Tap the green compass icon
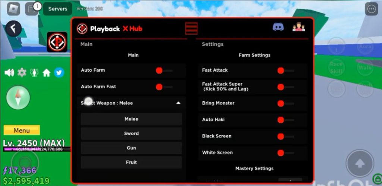The width and height of the screenshot is (382, 186). 18,97
